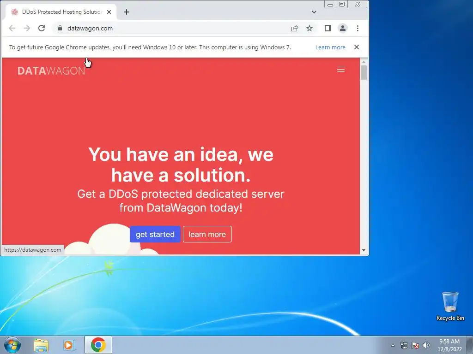Viewport: 473px width, 354px height.
Task: Click the browser forward arrow
Action: [x=27, y=28]
